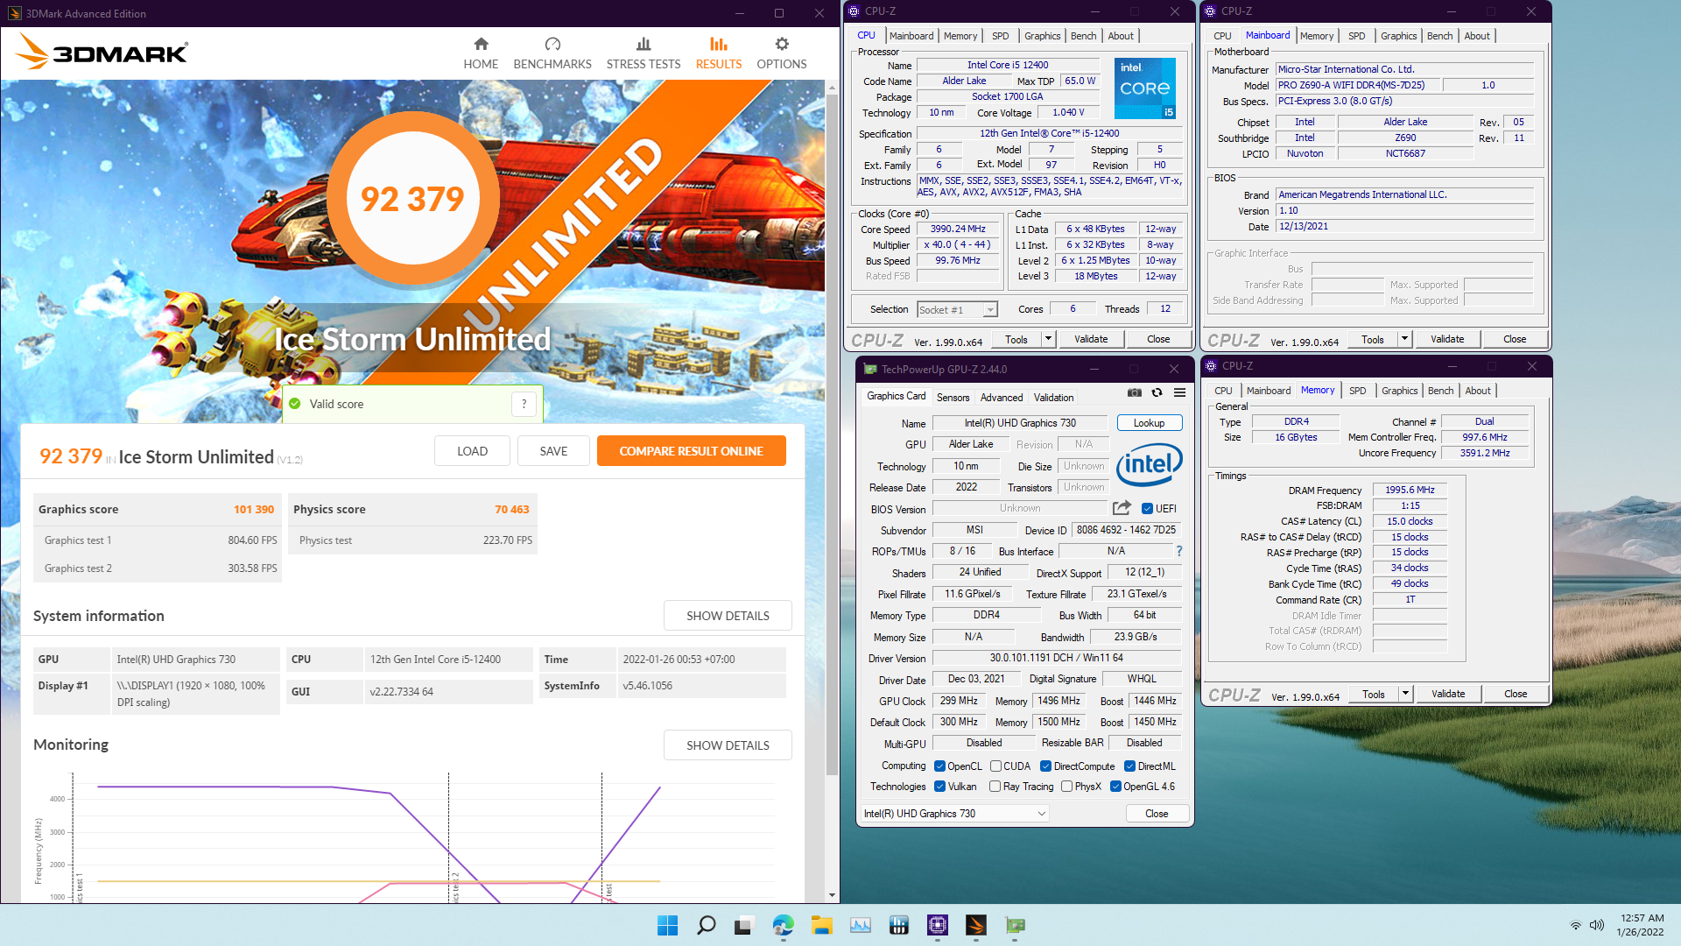Take a GPU-Z screenshot with the camera icon
1681x946 pixels.
point(1135,393)
